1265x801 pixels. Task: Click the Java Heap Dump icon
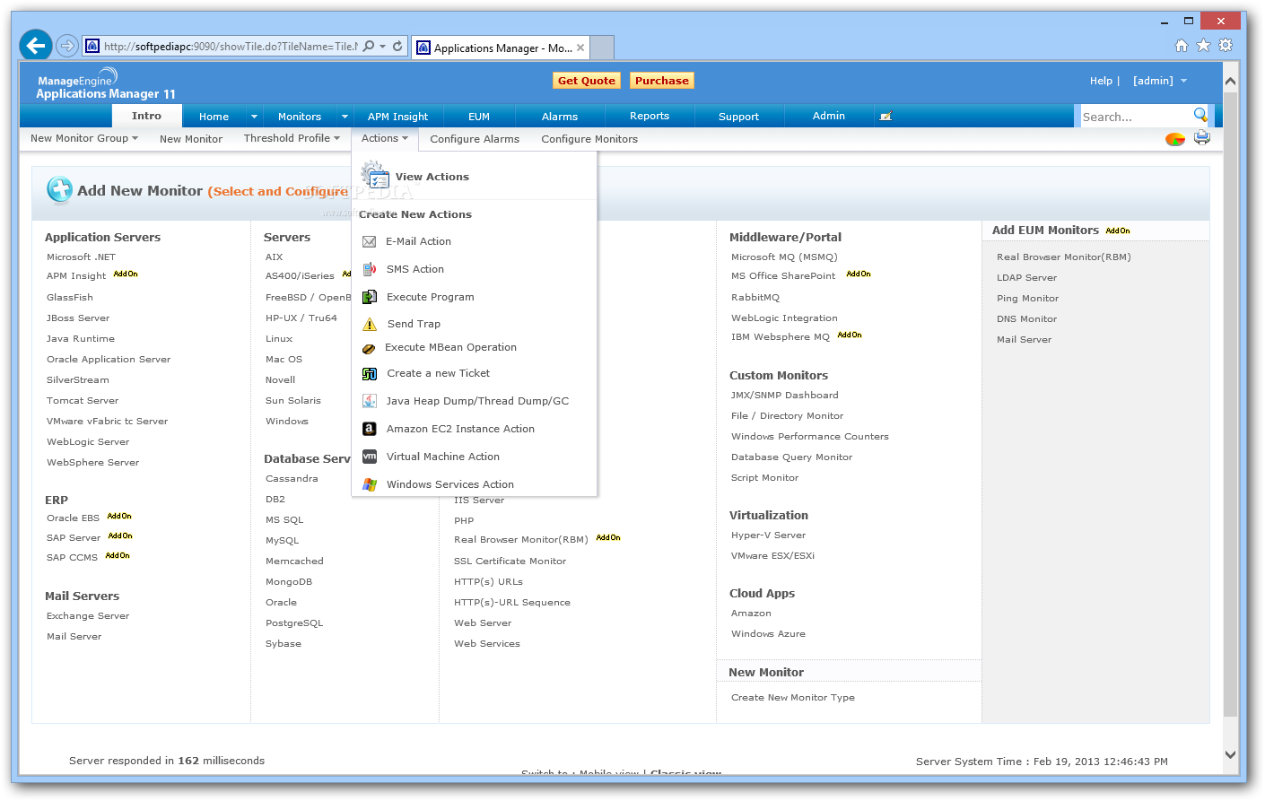point(369,401)
